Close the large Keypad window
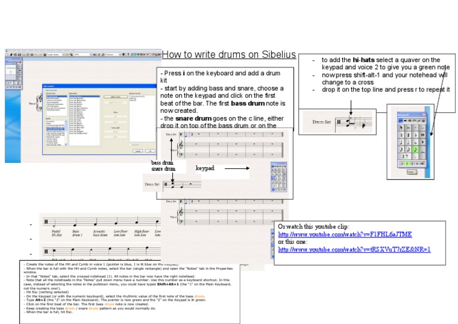Viewport: 458px width, 324px height. click(x=424, y=115)
